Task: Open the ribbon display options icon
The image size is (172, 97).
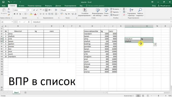Action: (152, 2)
